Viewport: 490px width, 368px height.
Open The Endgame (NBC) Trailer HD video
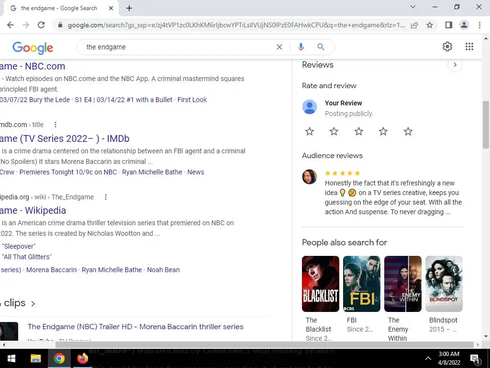click(x=135, y=327)
